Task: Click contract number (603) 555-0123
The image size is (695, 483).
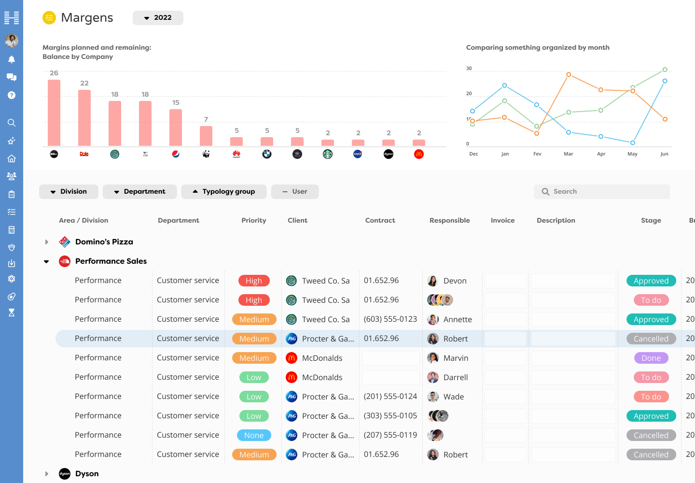Action: [390, 319]
